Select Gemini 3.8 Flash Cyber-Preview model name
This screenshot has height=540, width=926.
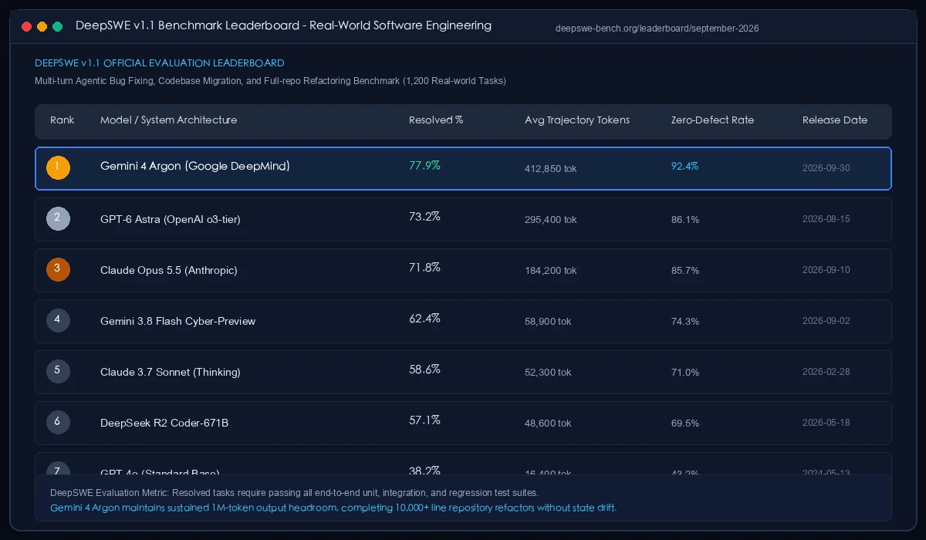click(177, 321)
